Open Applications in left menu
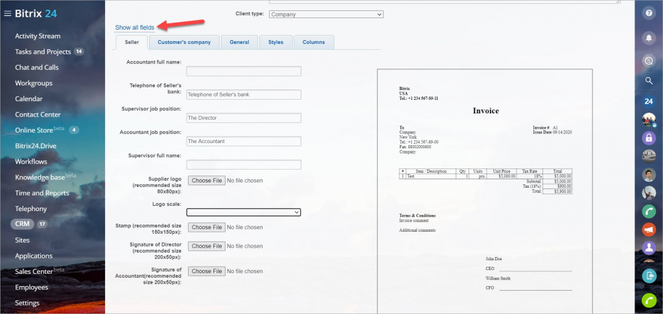 (34, 256)
